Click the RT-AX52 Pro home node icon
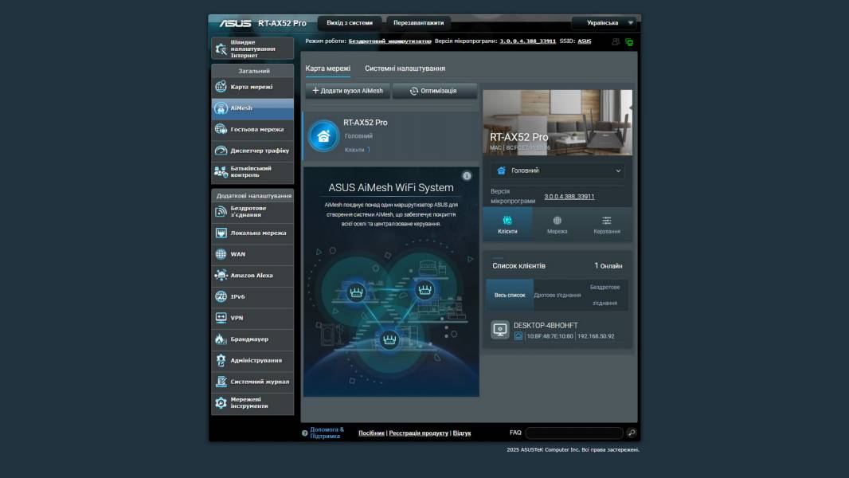Image resolution: width=849 pixels, height=478 pixels. 323,135
